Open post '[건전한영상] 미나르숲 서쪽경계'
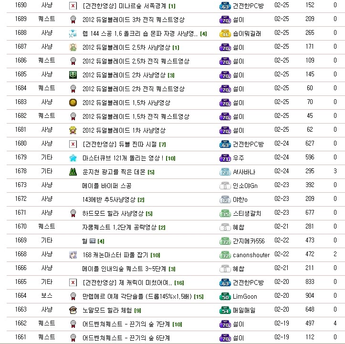345x344 pixels. [125, 6]
